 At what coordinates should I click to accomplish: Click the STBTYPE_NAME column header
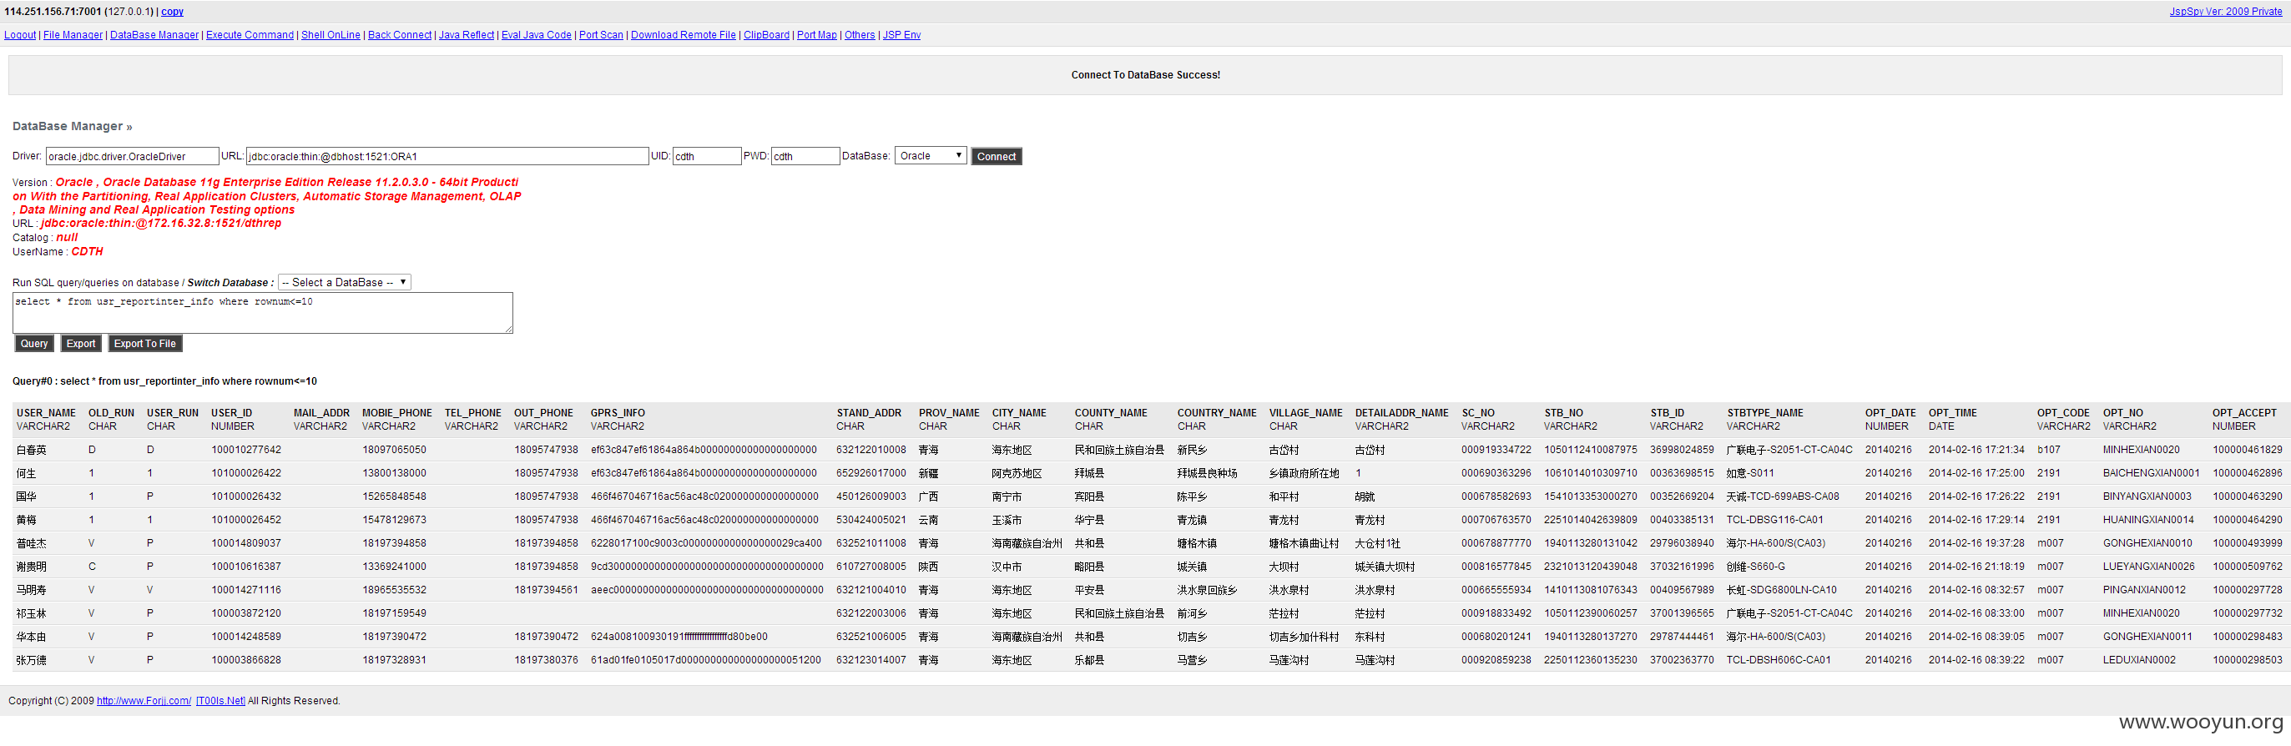1764,412
